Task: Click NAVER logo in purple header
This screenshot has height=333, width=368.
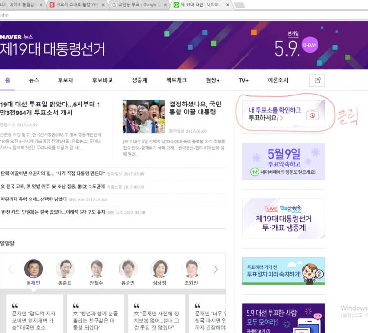Action: (x=11, y=37)
